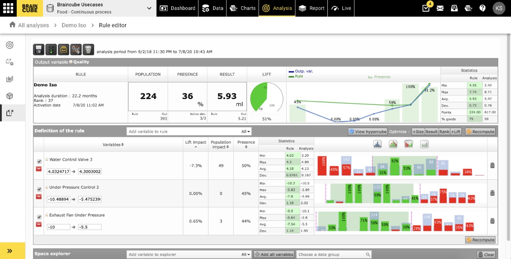Click the Exhaust Fan lower bound field
This screenshot has width=511, height=259.
58,227
